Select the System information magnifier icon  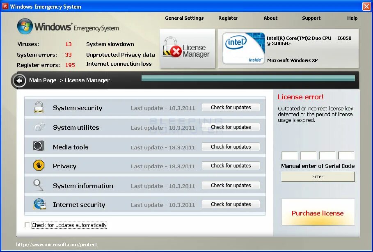point(38,185)
